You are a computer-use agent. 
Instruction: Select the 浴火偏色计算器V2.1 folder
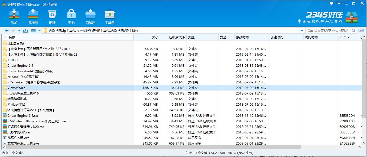(x=182, y=110)
